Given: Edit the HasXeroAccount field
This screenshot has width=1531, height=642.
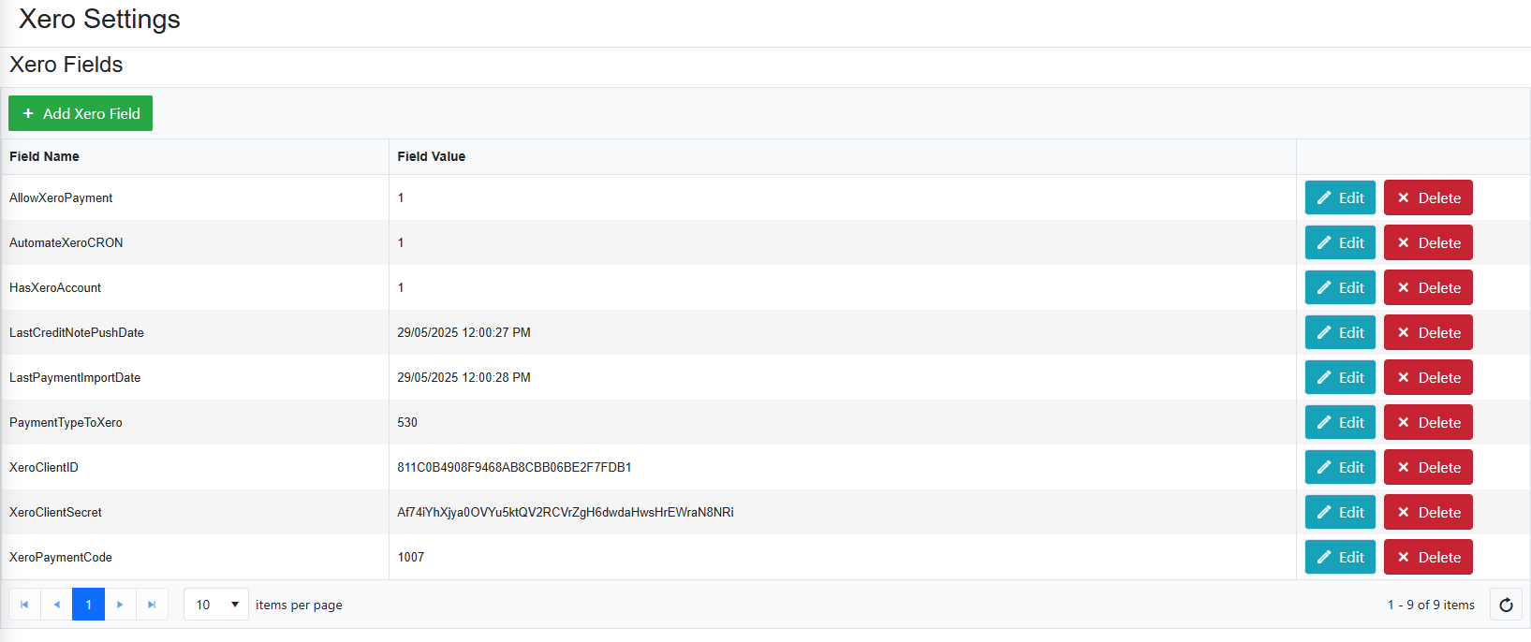Looking at the screenshot, I should (1340, 287).
